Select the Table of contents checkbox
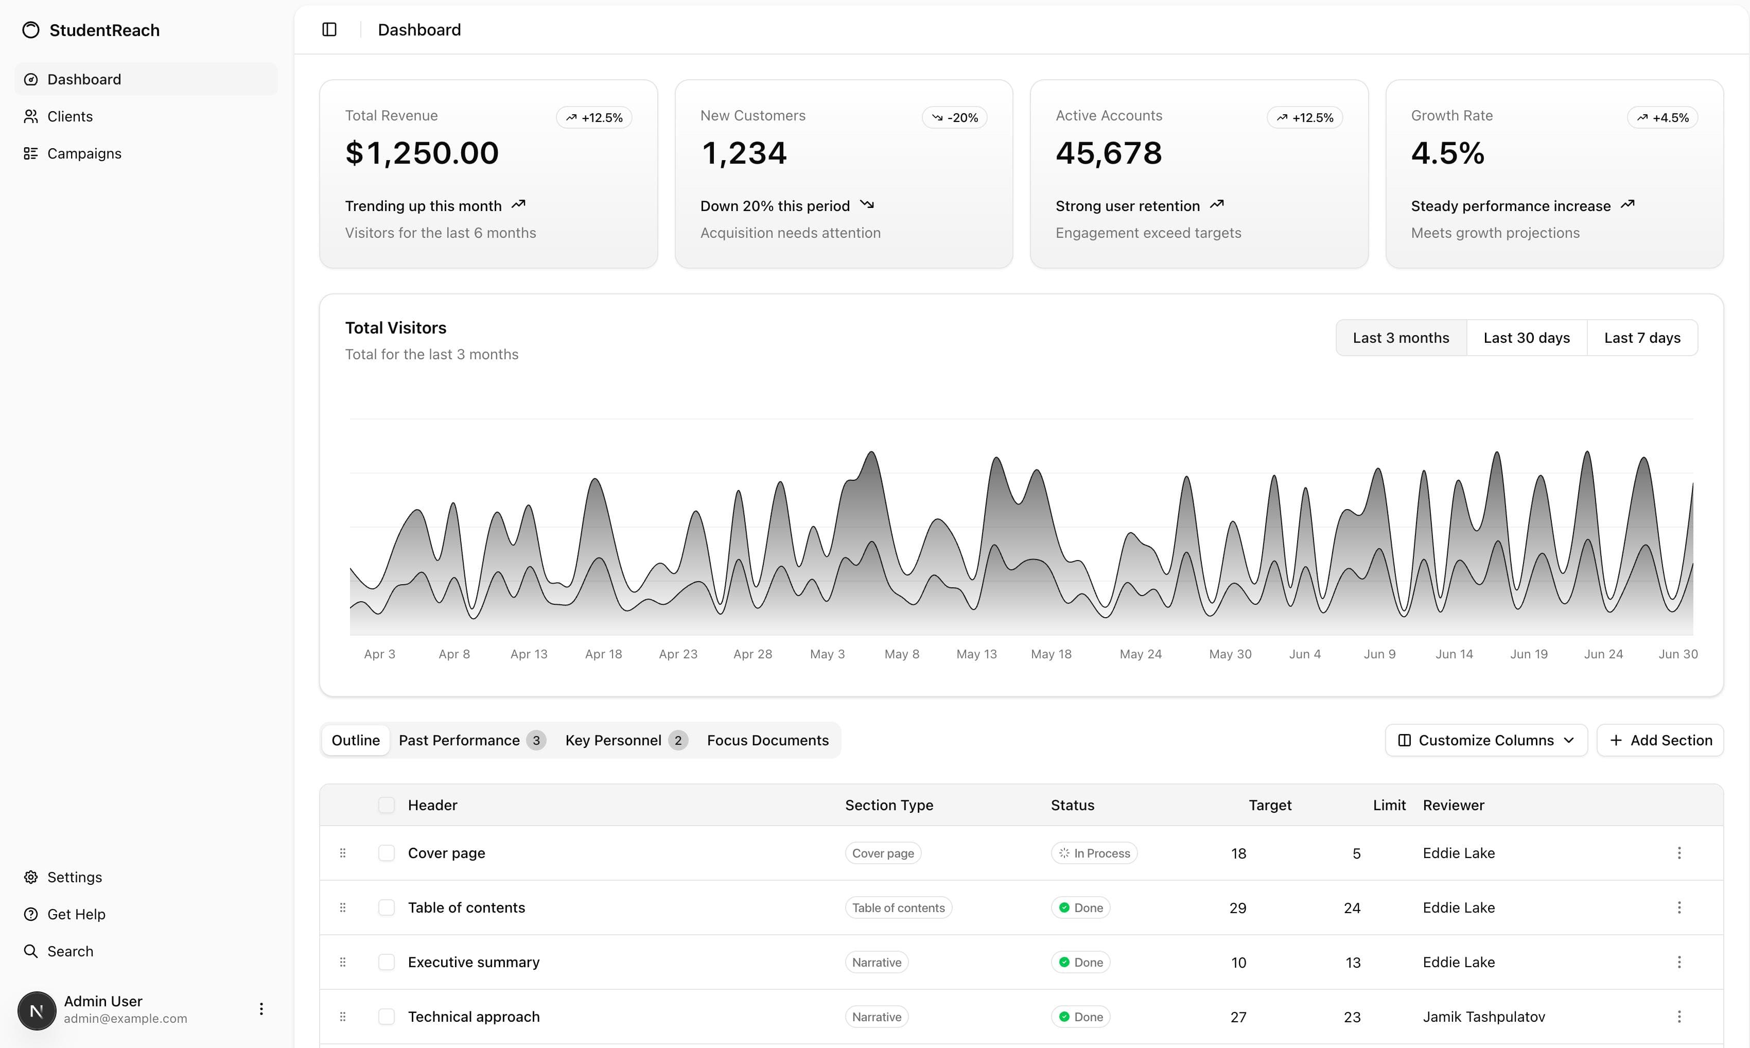The image size is (1750, 1048). click(387, 907)
